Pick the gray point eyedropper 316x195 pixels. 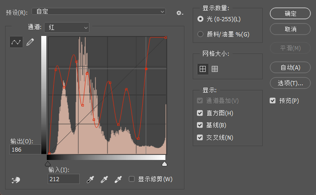104,179
